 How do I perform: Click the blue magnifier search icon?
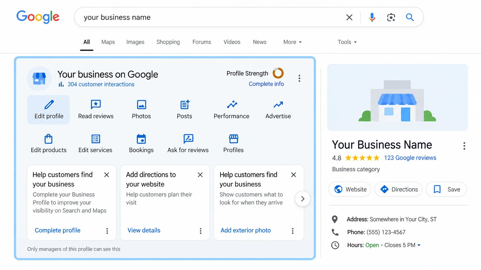pos(410,17)
